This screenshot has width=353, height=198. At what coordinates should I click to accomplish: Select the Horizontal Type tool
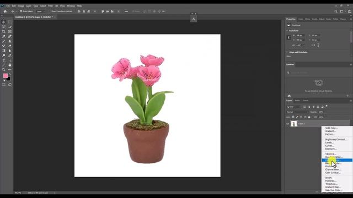4,60
